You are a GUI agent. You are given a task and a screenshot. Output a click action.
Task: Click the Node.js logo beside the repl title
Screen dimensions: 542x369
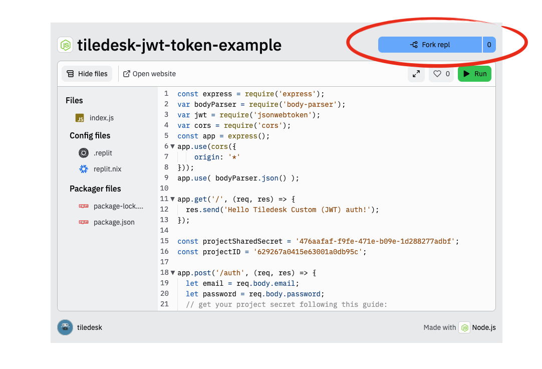[65, 45]
